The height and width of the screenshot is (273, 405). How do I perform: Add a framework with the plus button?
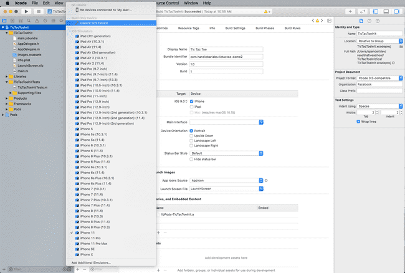(159, 232)
